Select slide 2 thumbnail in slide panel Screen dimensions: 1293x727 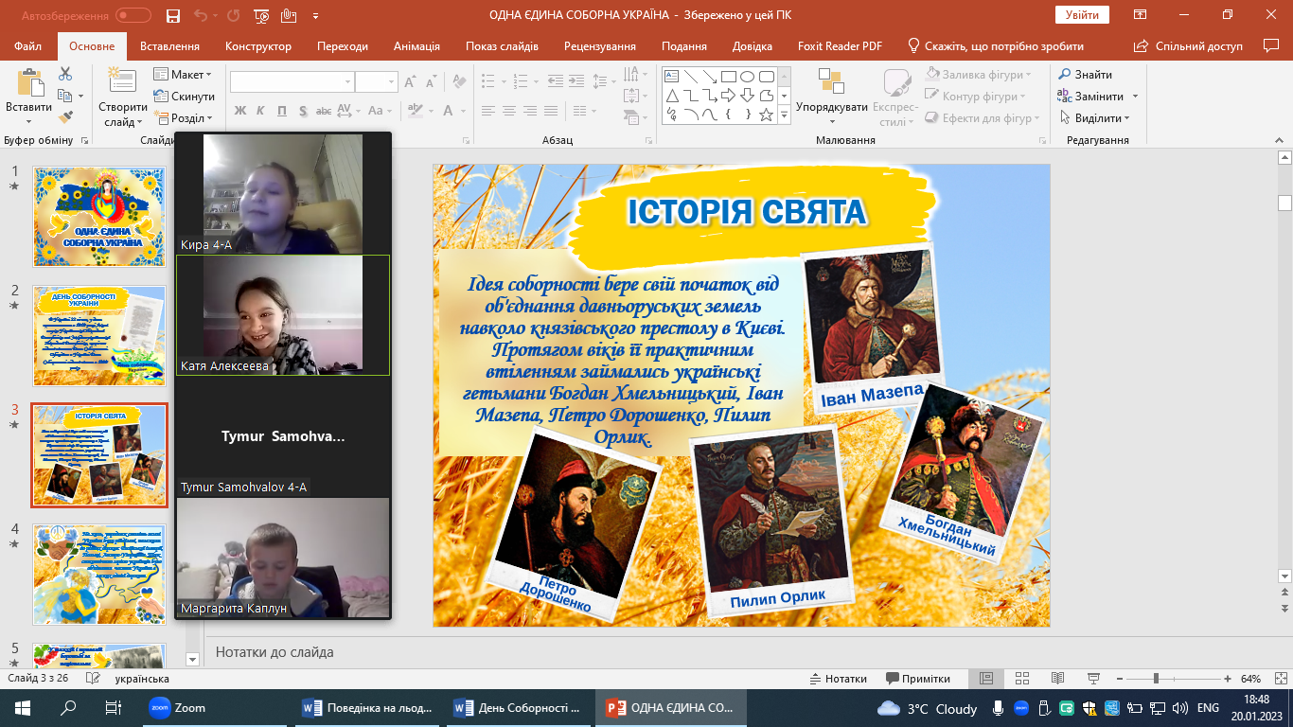click(x=99, y=336)
